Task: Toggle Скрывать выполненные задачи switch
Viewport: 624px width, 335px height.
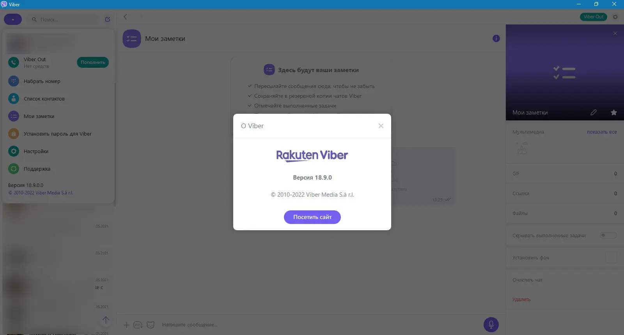Action: pos(608,235)
